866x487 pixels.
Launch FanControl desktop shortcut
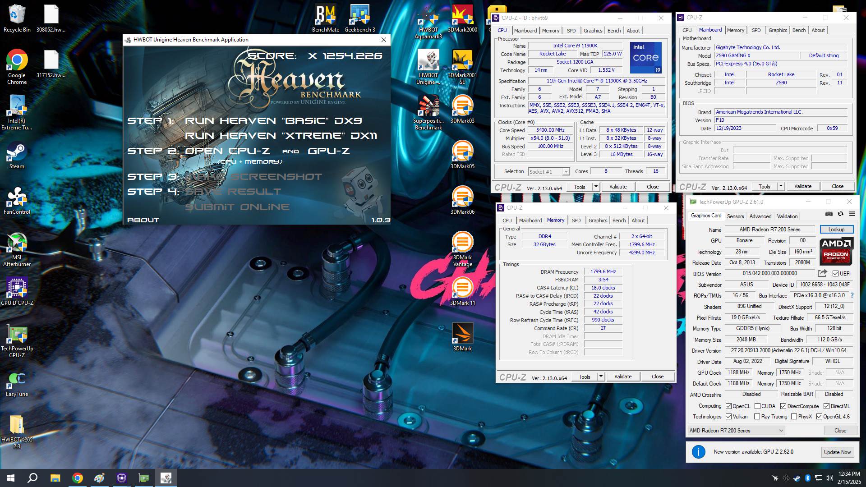point(17,200)
